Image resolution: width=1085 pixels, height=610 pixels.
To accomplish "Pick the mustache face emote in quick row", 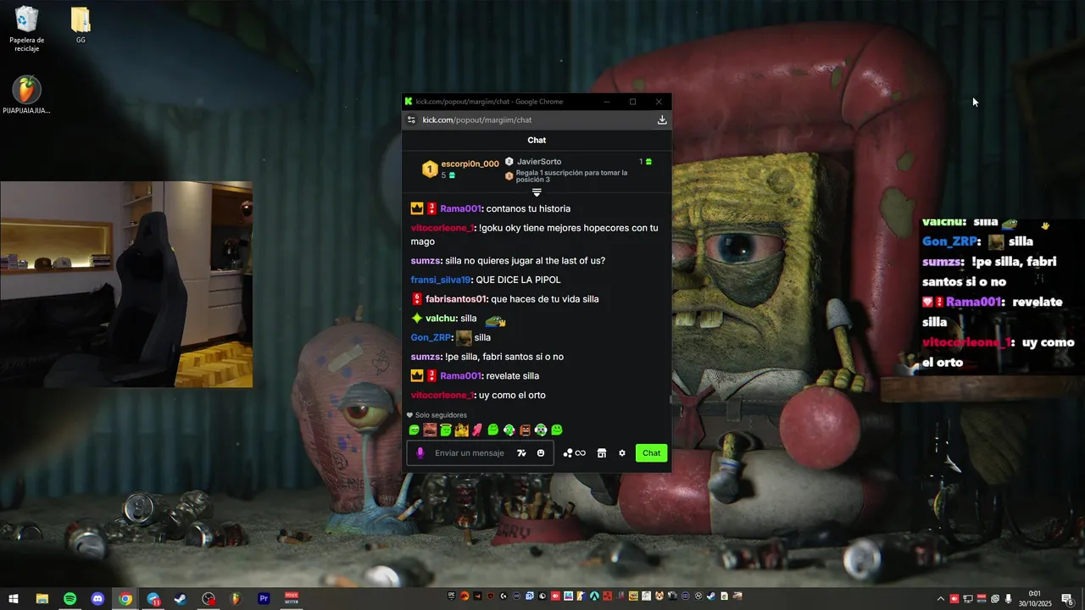I will [430, 430].
